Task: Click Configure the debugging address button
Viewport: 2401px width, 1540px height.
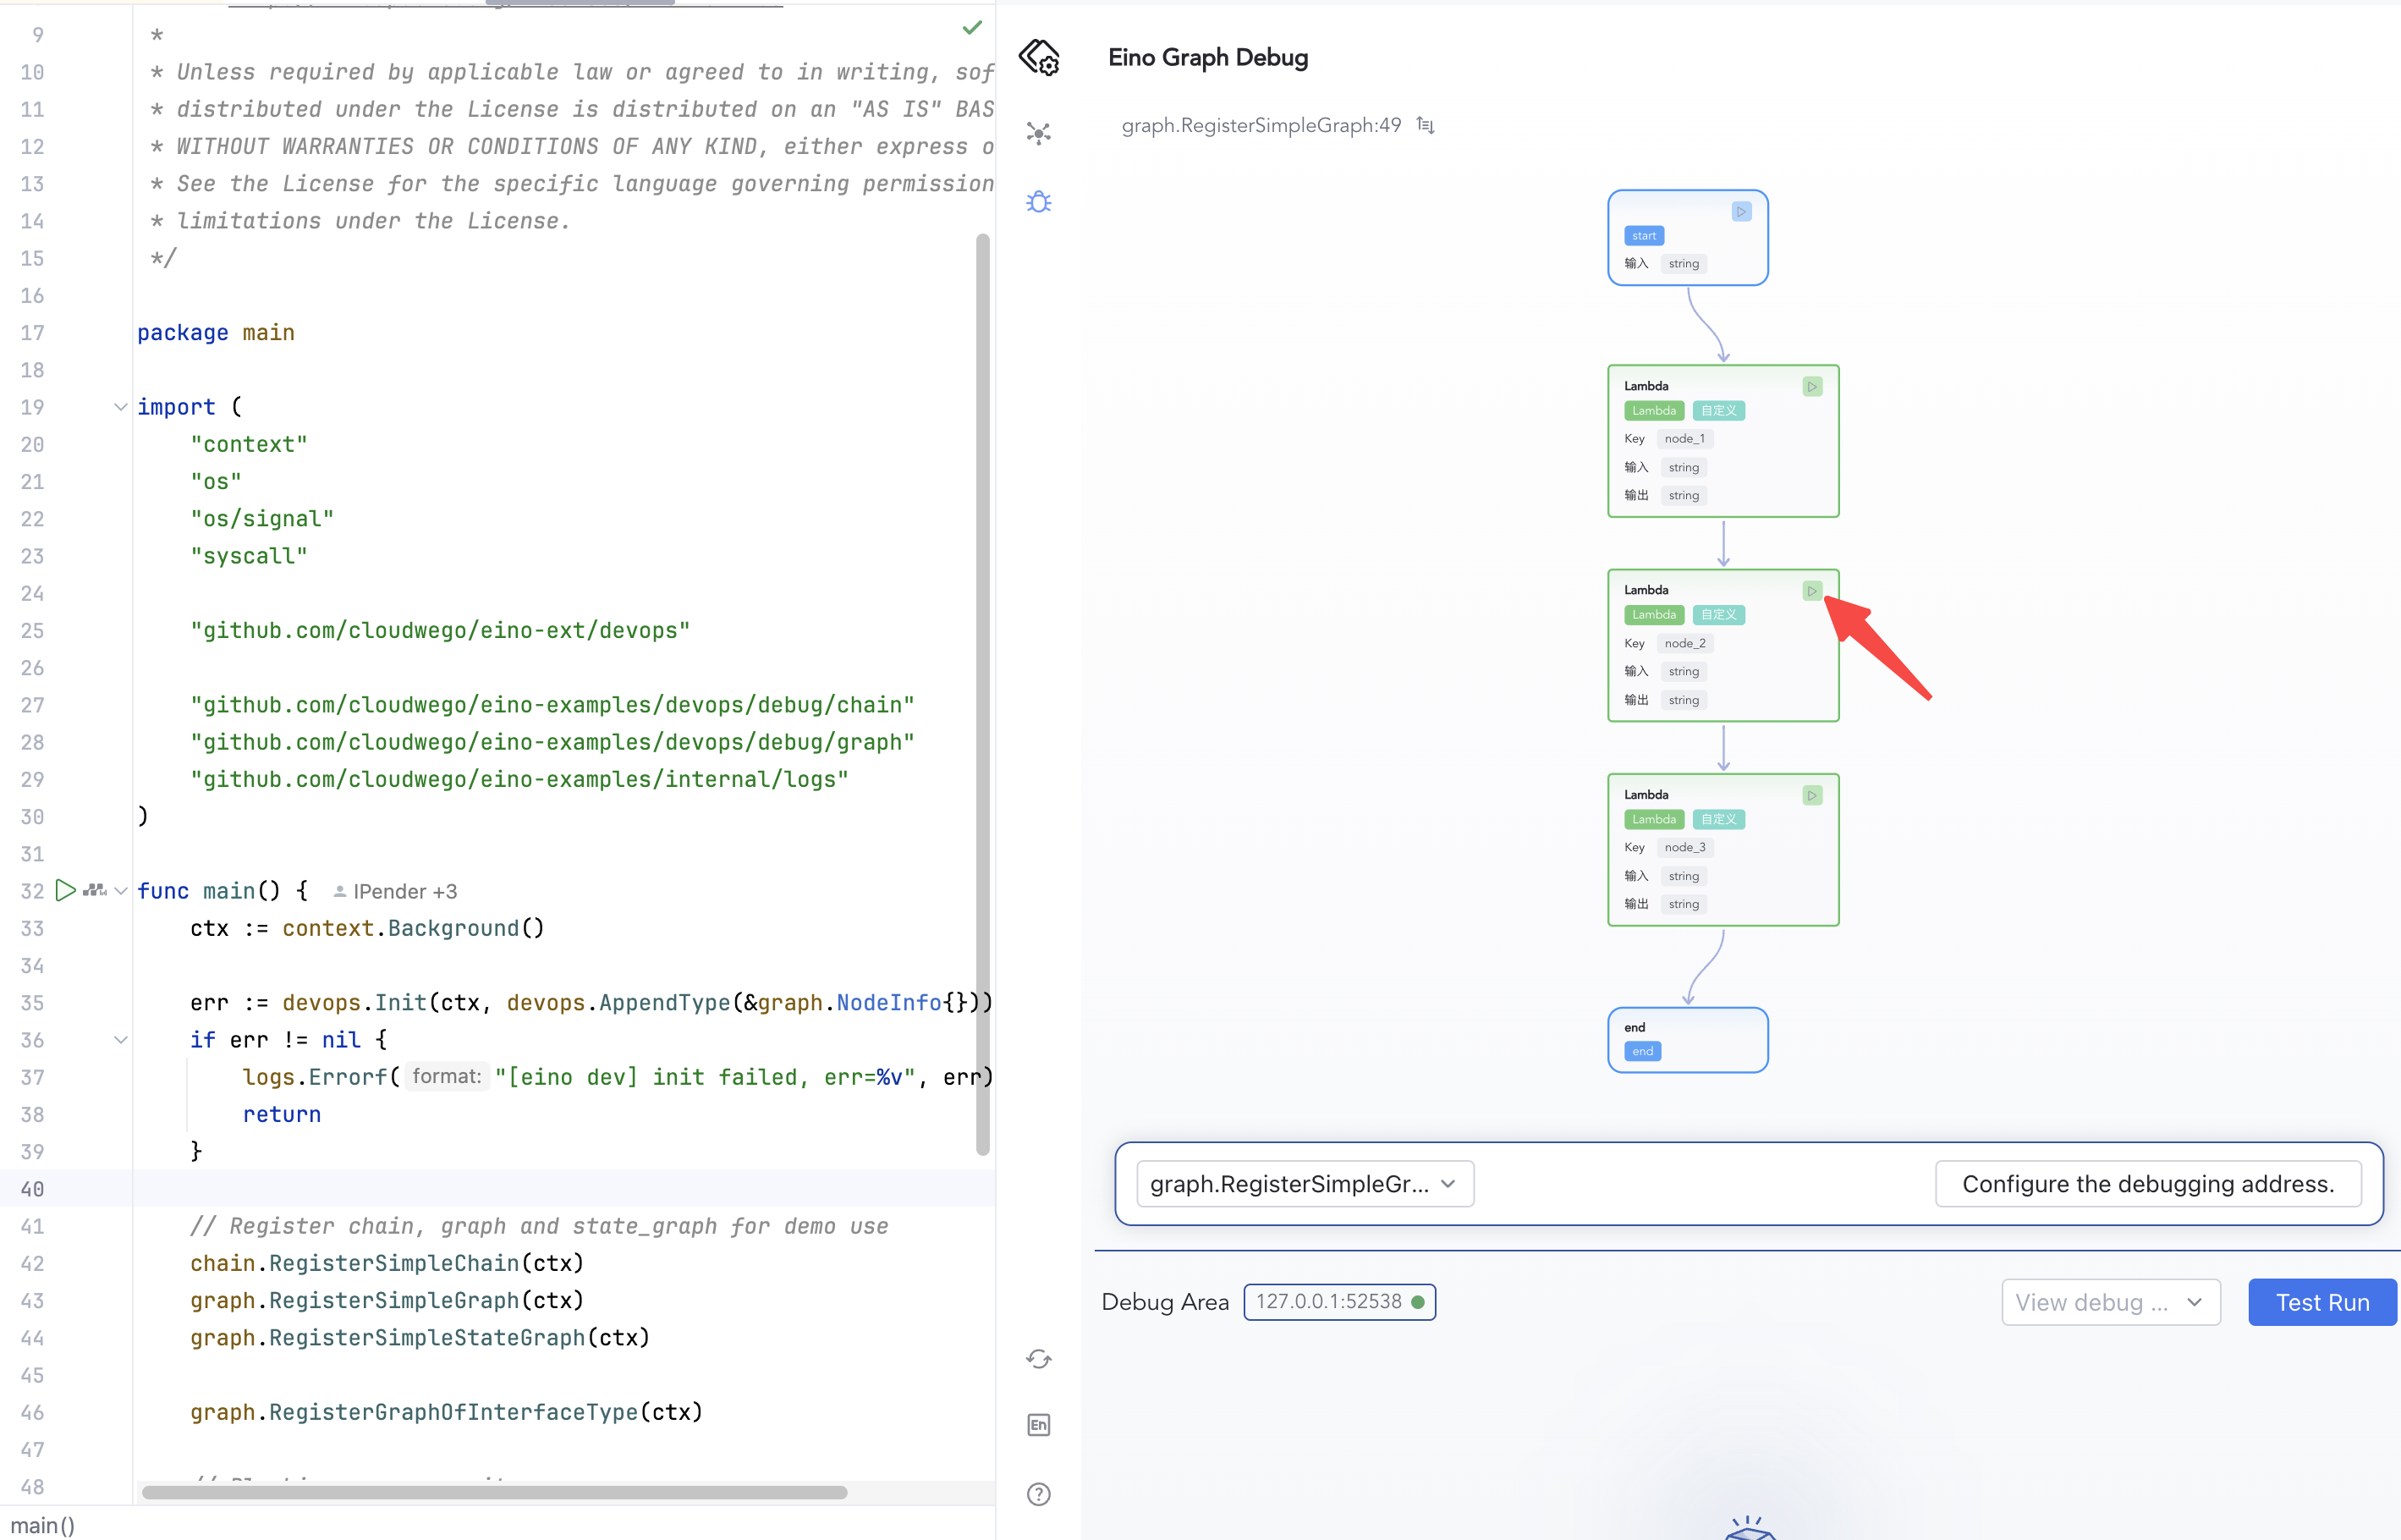Action: pos(2147,1184)
